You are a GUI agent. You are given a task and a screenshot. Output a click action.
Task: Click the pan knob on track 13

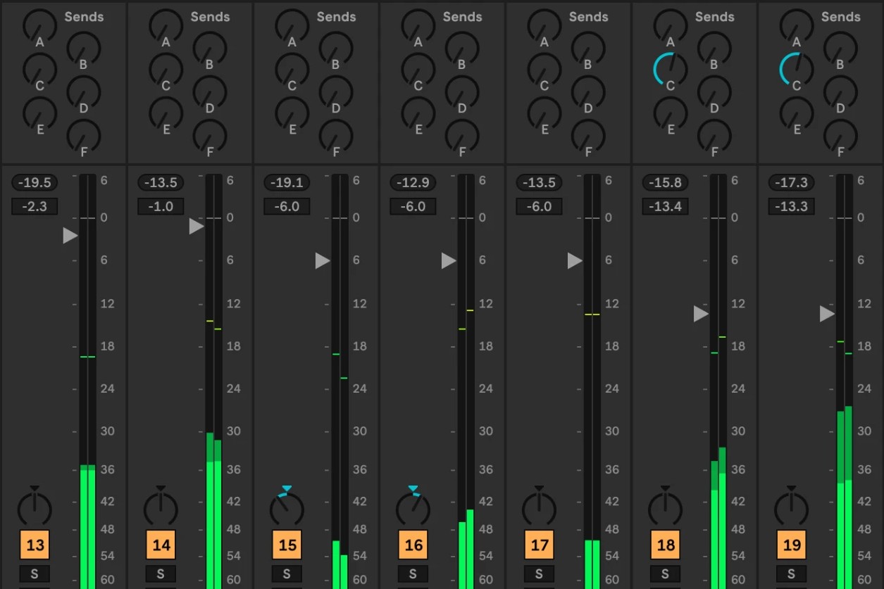coord(35,508)
